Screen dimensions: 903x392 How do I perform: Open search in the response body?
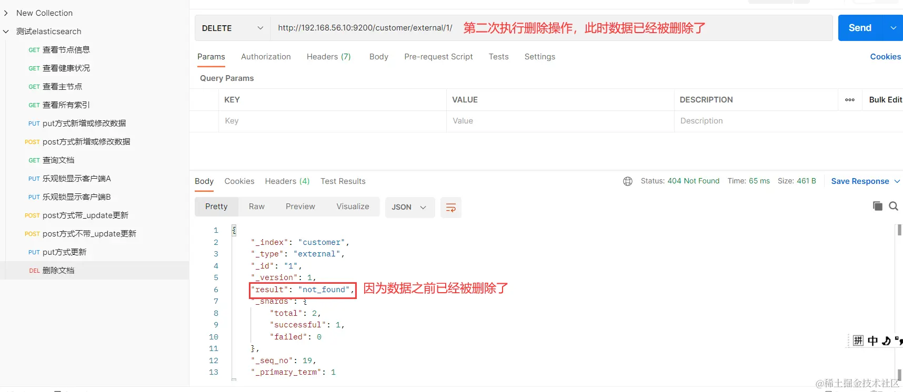coord(894,206)
